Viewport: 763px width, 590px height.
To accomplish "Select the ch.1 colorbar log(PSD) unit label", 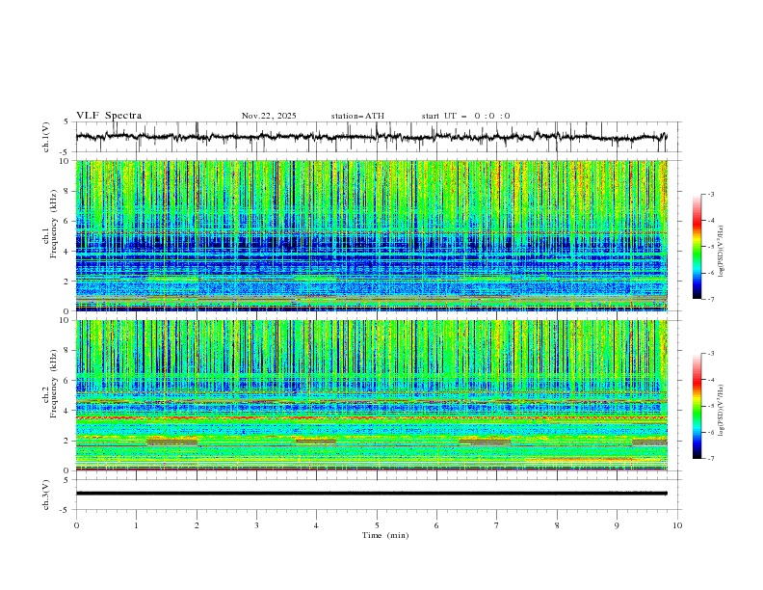I will [x=721, y=252].
